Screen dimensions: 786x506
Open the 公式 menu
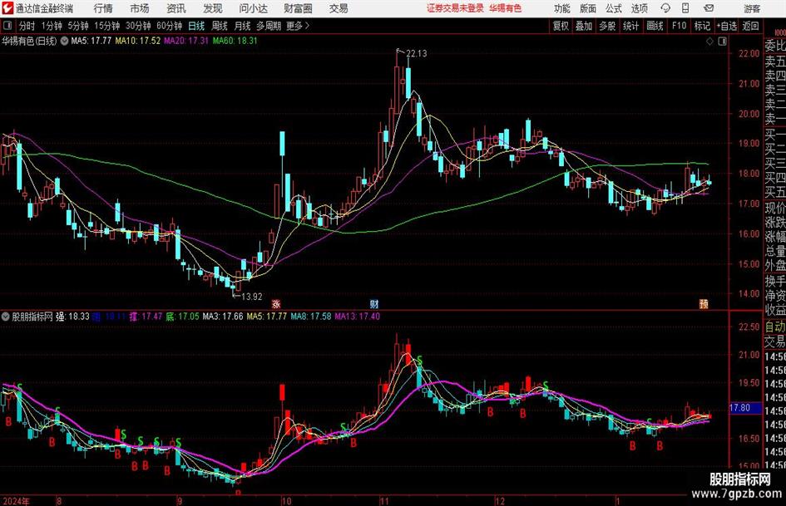[x=614, y=8]
